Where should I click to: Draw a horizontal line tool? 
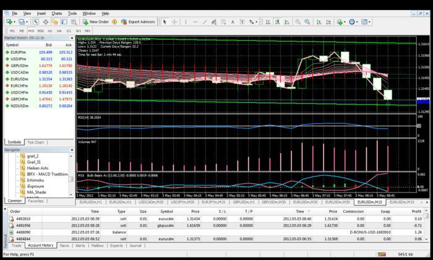[195, 22]
